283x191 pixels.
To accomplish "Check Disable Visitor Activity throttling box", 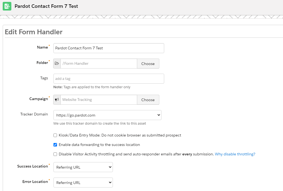I will [55, 154].
